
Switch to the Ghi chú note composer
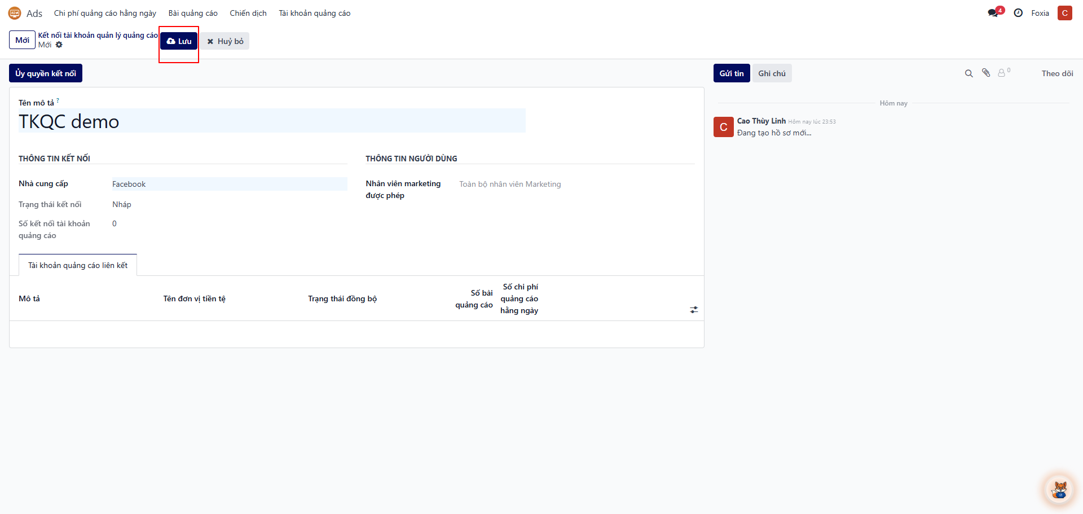pyautogui.click(x=772, y=73)
